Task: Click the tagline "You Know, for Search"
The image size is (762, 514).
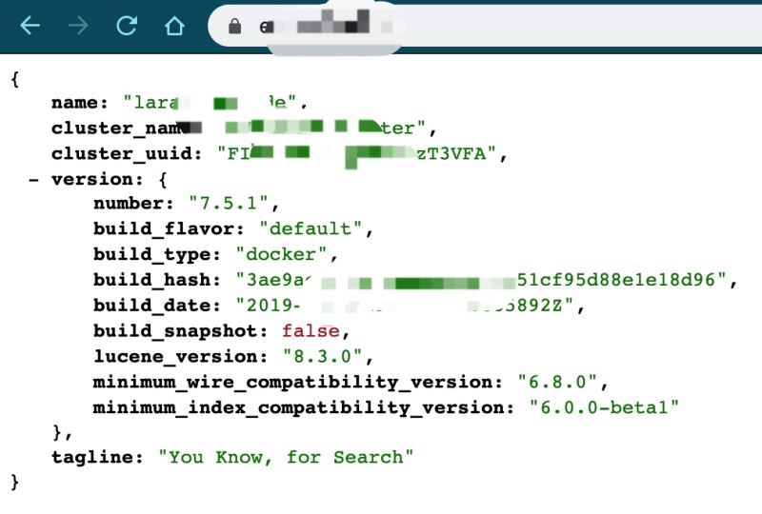Action: coord(286,458)
